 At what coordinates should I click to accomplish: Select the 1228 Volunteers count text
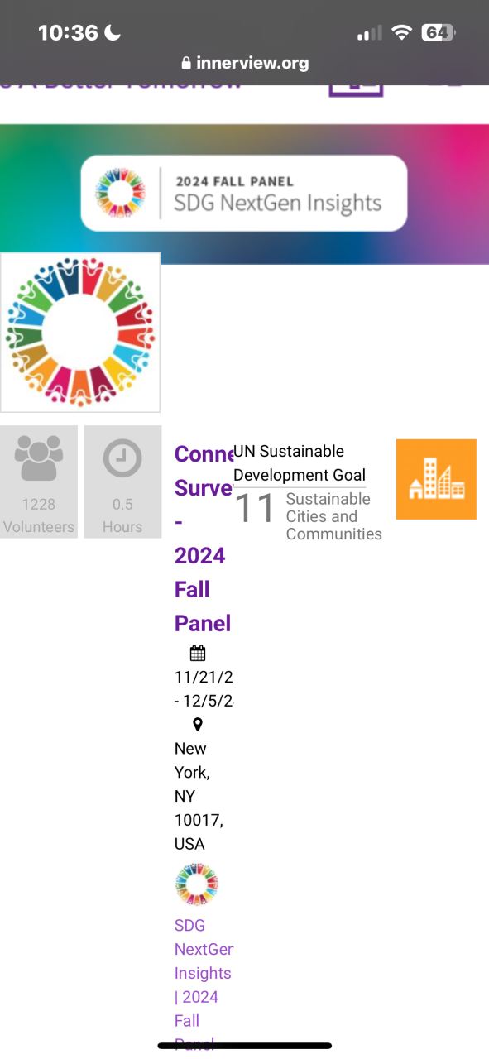point(39,515)
